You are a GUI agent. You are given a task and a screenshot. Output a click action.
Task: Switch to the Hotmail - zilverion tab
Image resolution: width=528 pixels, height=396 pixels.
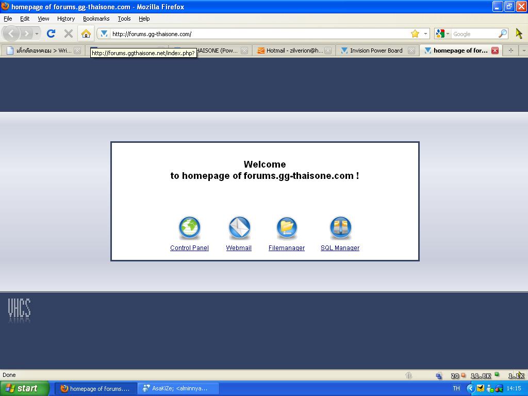[294, 51]
